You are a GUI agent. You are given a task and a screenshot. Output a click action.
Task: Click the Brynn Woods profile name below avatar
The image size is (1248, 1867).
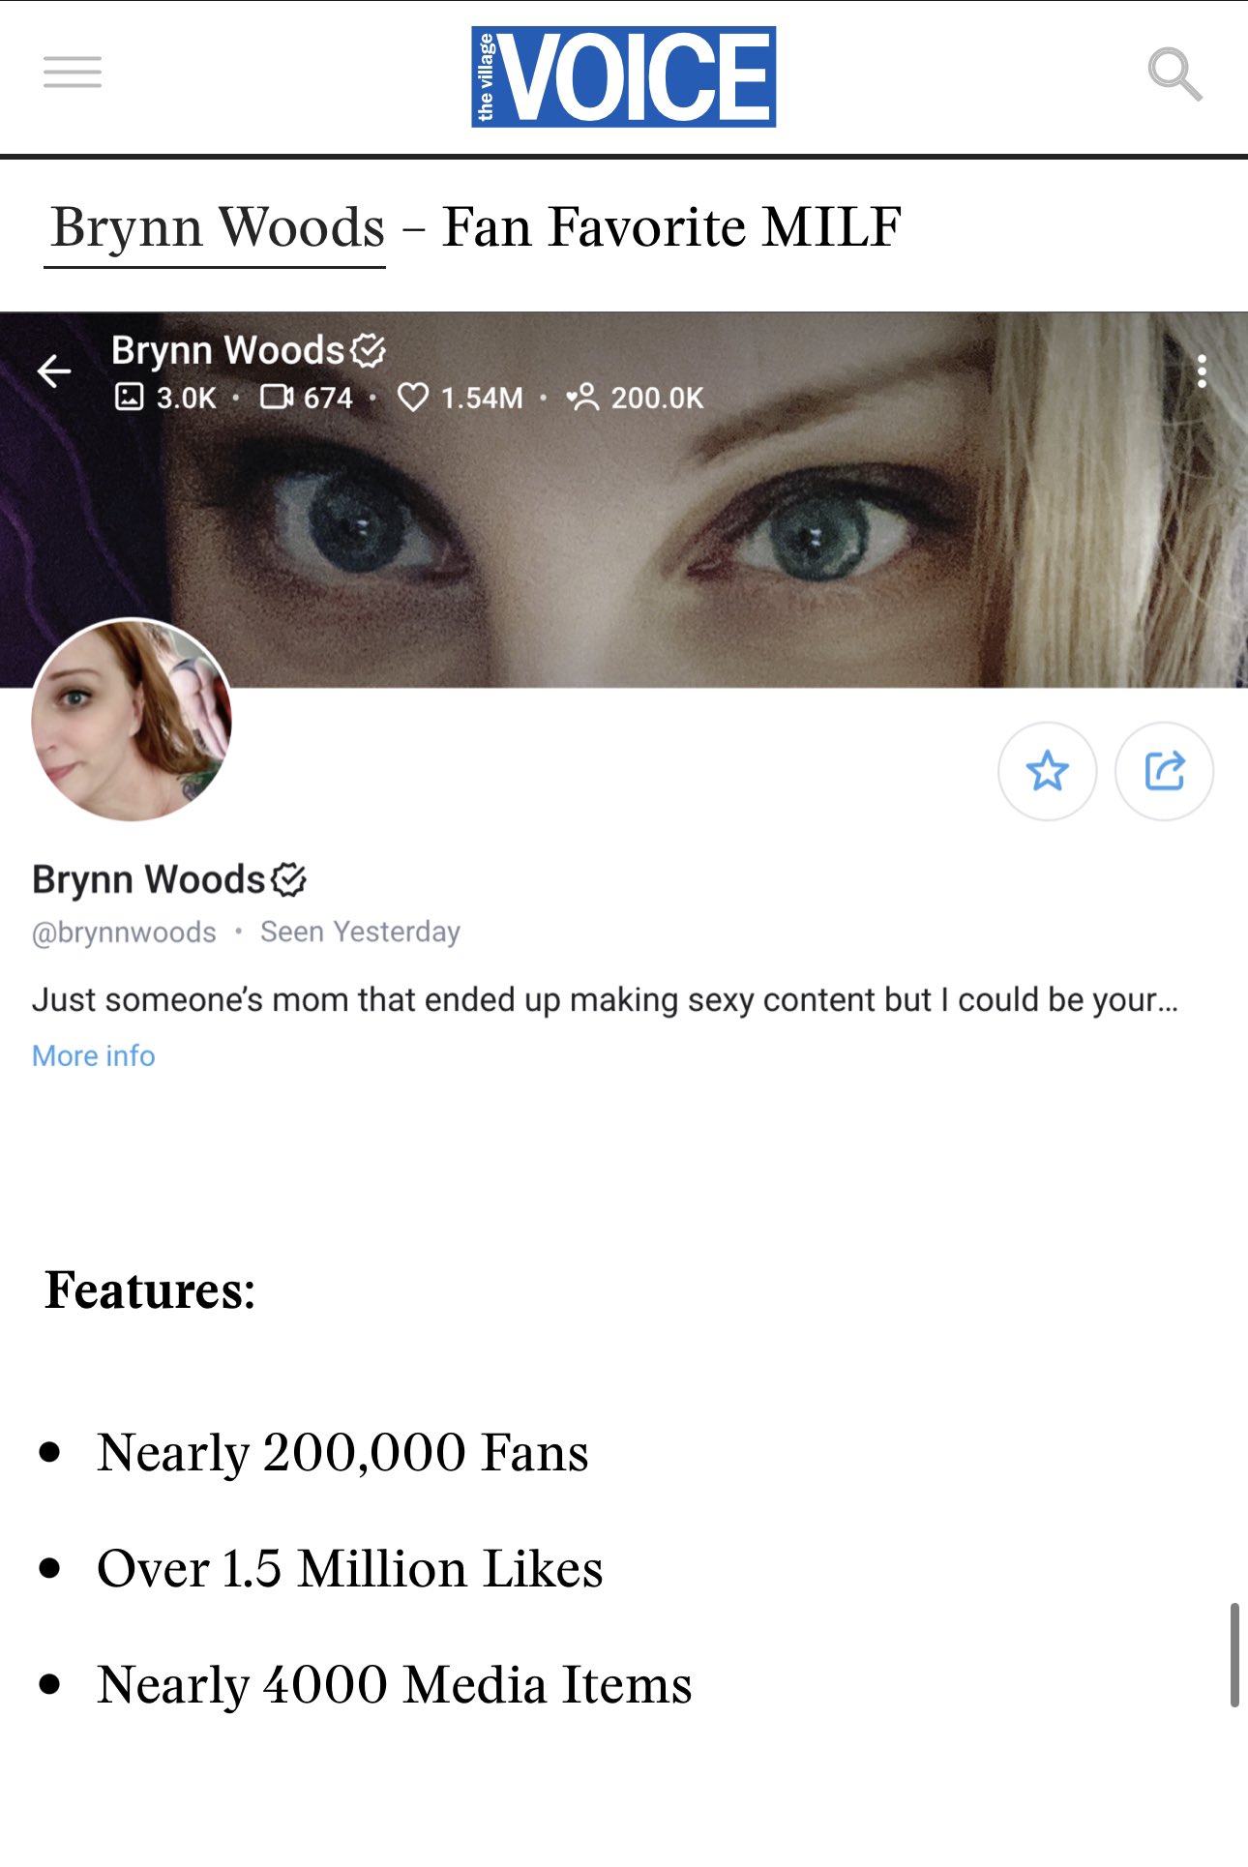tap(149, 879)
